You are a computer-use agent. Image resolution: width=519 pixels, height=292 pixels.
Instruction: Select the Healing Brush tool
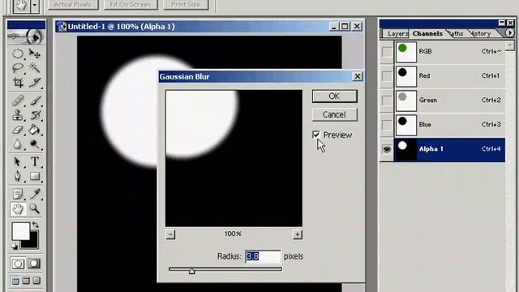click(x=18, y=101)
